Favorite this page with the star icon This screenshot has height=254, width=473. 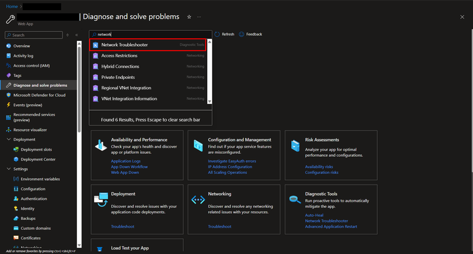coord(189,16)
